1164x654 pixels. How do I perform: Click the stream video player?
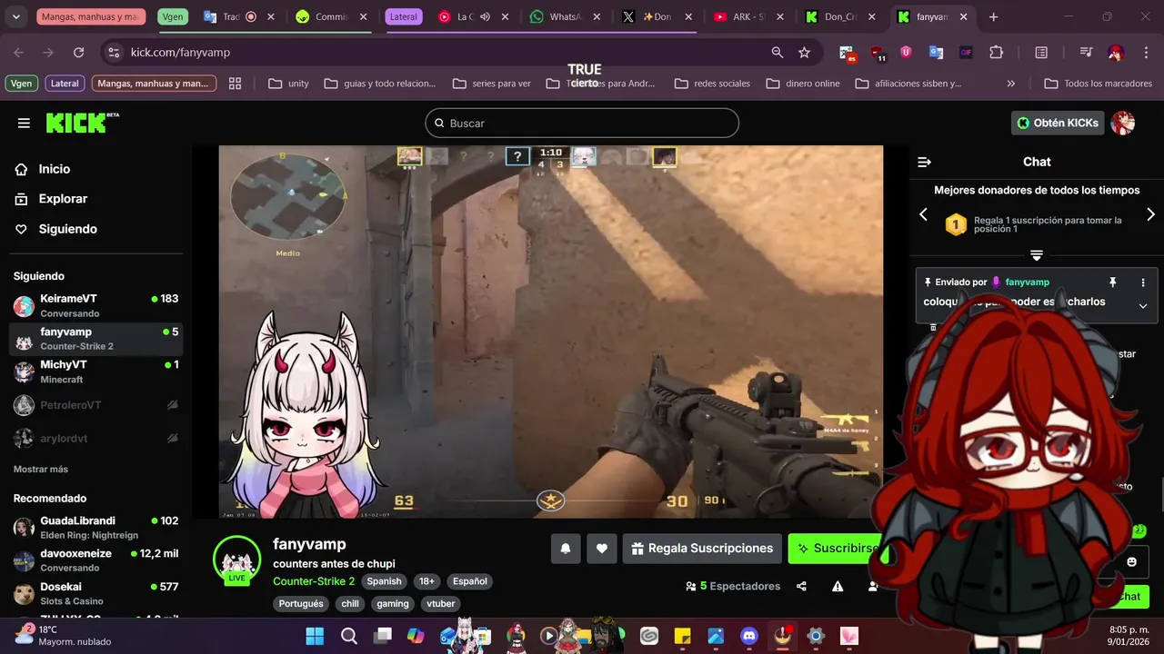pyautogui.click(x=550, y=332)
